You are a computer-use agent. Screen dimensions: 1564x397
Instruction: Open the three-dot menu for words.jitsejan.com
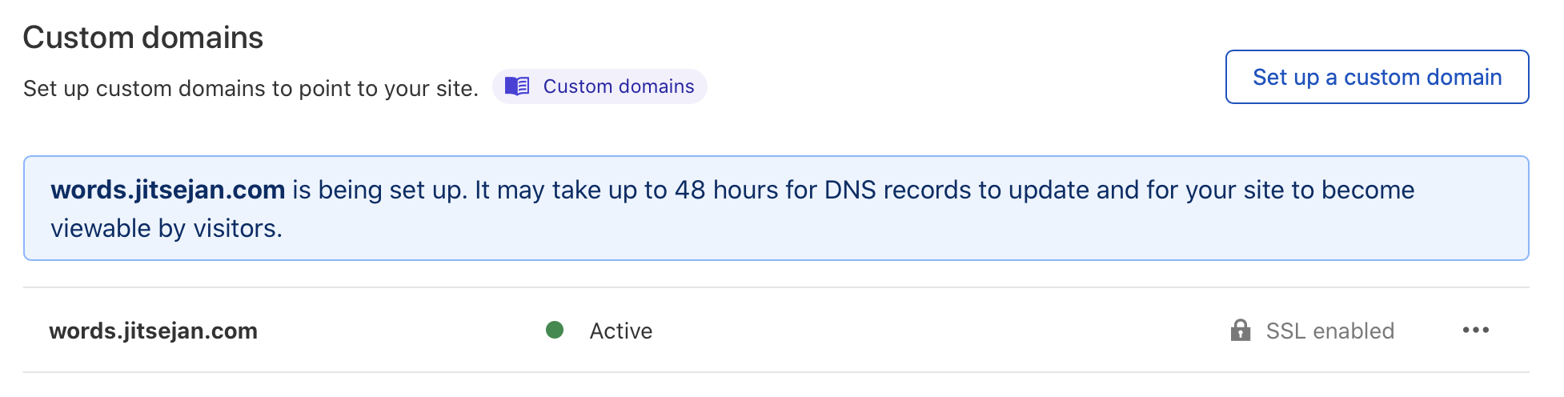tap(1475, 331)
